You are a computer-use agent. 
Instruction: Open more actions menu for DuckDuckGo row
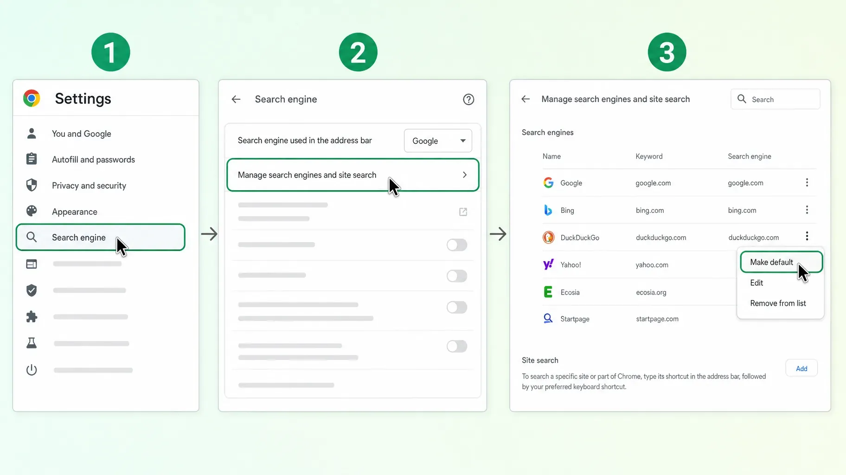[807, 236]
